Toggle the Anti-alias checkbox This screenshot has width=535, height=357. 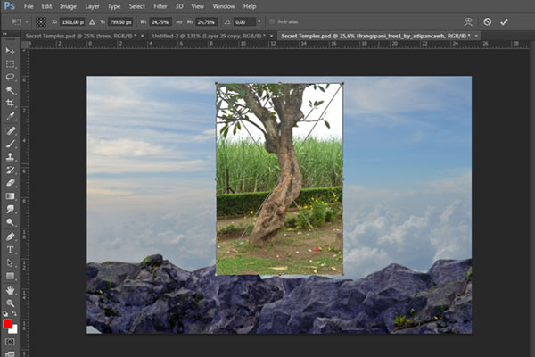tap(271, 21)
